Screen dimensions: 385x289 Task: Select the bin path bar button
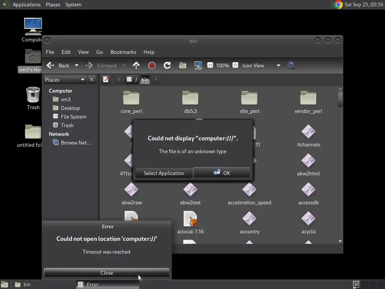[x=145, y=80]
